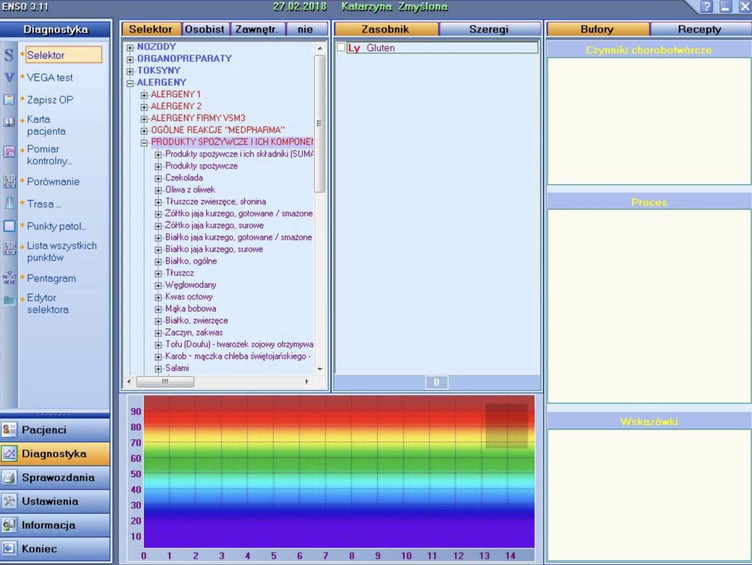Click the Pentagram icon

coord(9,277)
